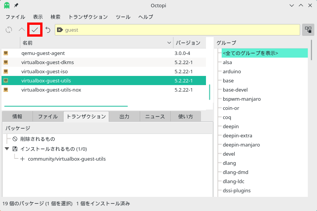
Task: Select the dlang group
Action: point(229,163)
